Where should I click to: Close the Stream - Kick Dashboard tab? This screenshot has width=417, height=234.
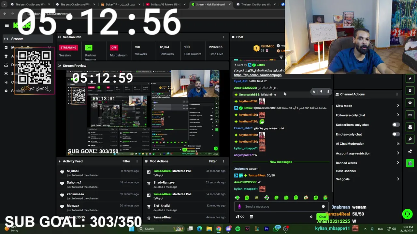click(x=229, y=5)
